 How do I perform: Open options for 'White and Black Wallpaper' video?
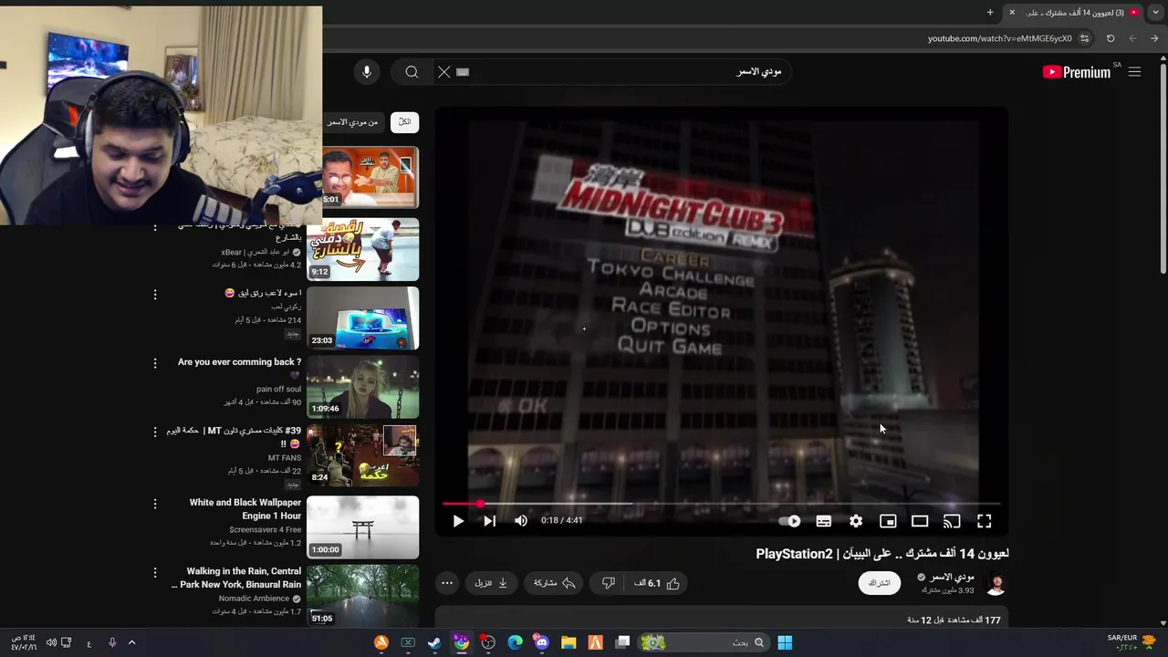[155, 504]
